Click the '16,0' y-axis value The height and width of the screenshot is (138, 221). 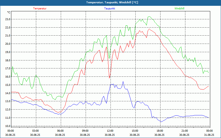[x=8, y=77]
